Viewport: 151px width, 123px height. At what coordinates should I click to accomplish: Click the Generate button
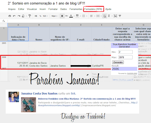coord(118,62)
